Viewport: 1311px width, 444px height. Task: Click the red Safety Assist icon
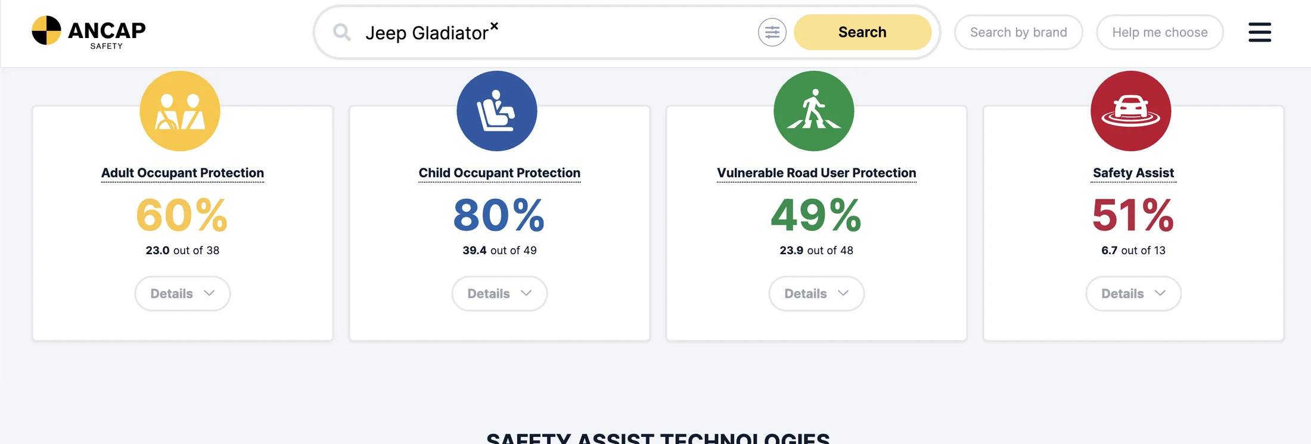click(x=1130, y=111)
